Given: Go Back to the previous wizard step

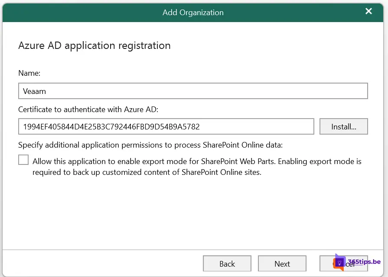Looking at the screenshot, I should click(x=227, y=264).
